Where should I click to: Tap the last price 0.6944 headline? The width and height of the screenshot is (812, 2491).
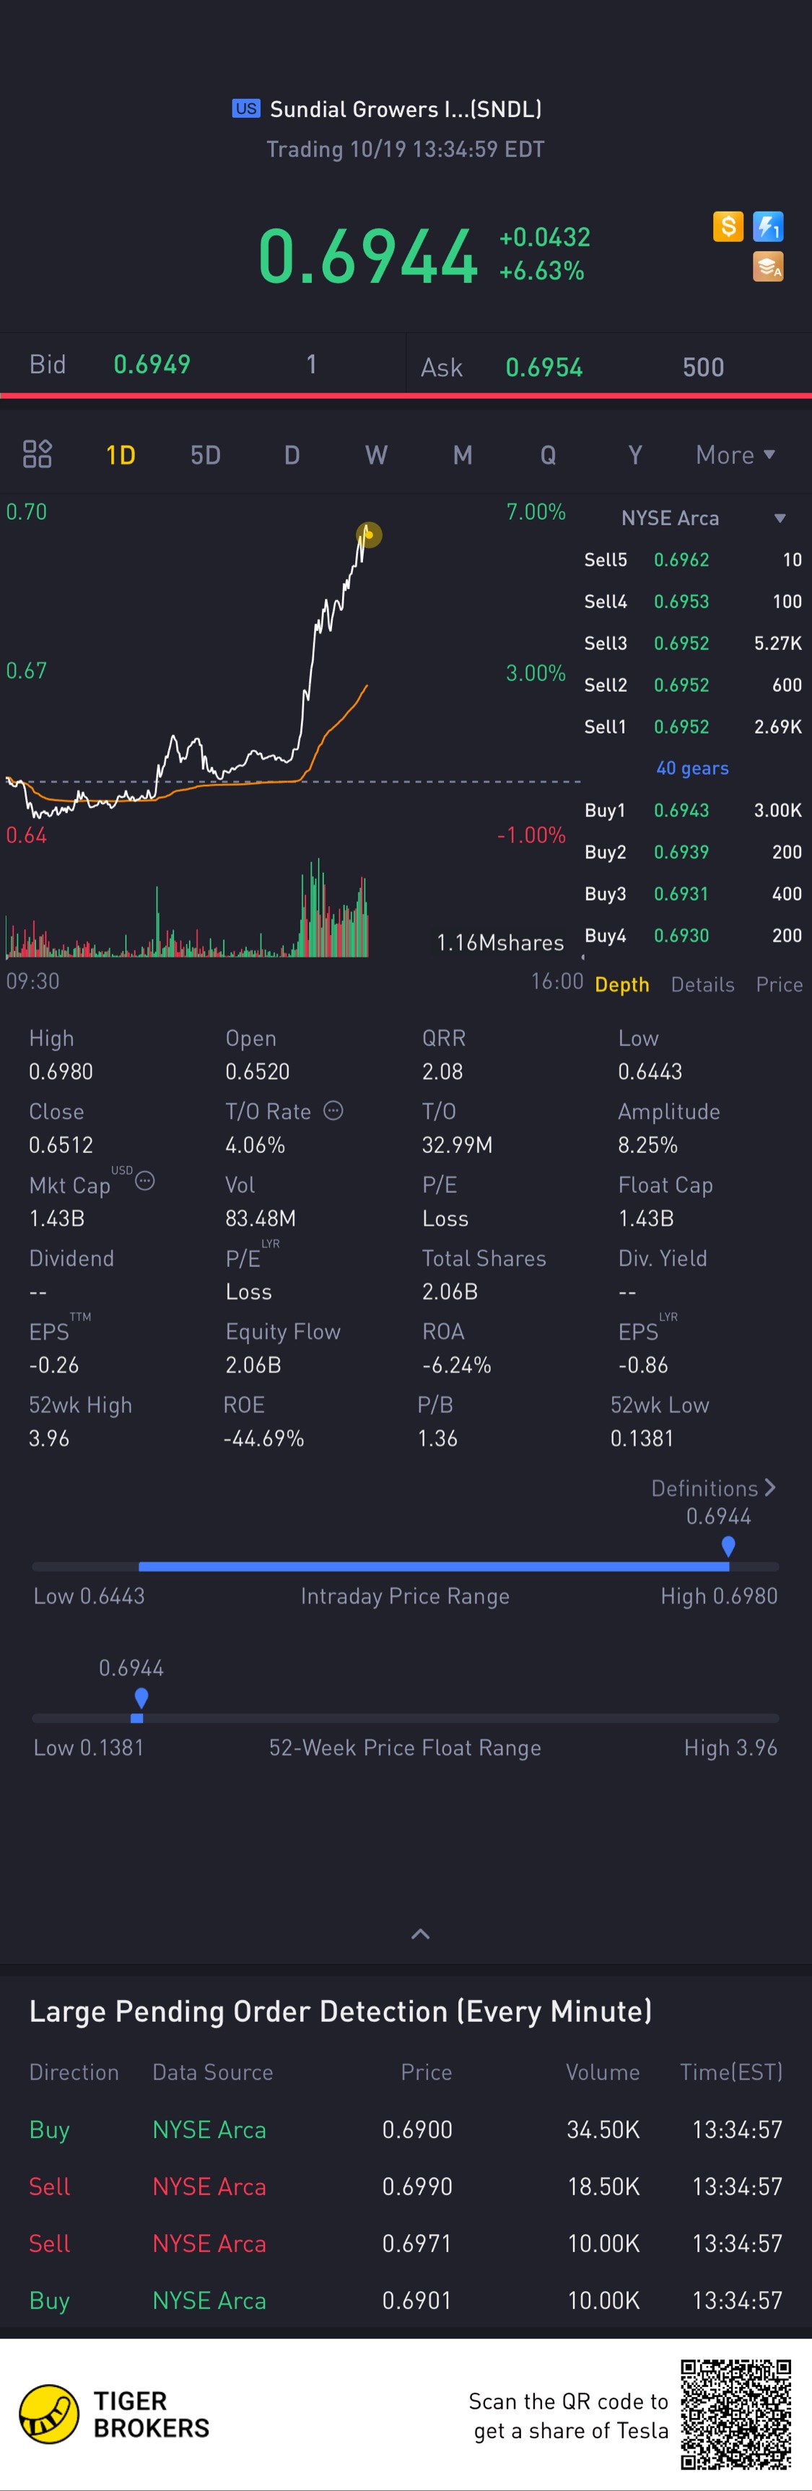368,256
